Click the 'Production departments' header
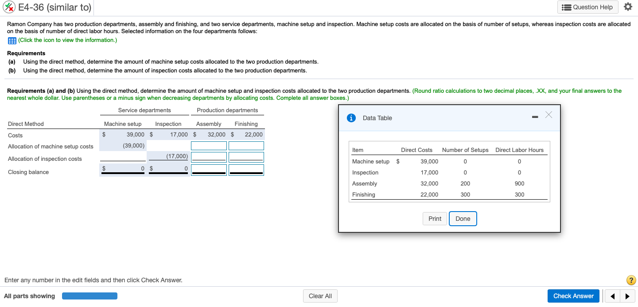The width and height of the screenshot is (638, 307). click(227, 110)
